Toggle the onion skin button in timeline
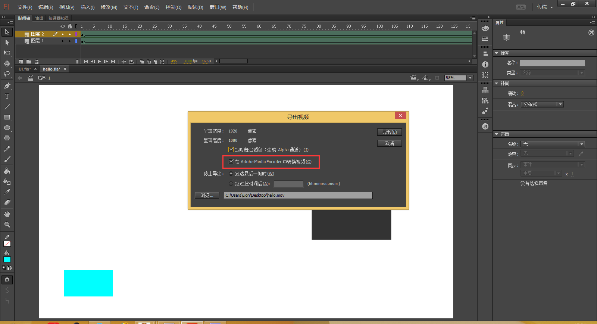Image resolution: width=597 pixels, height=324 pixels. pyautogui.click(x=142, y=62)
